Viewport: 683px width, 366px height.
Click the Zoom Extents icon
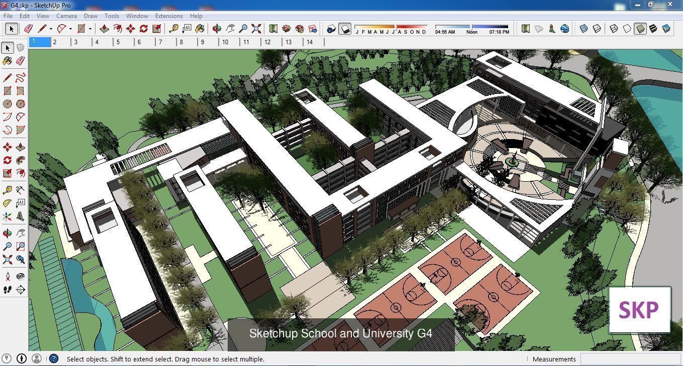tap(256, 29)
